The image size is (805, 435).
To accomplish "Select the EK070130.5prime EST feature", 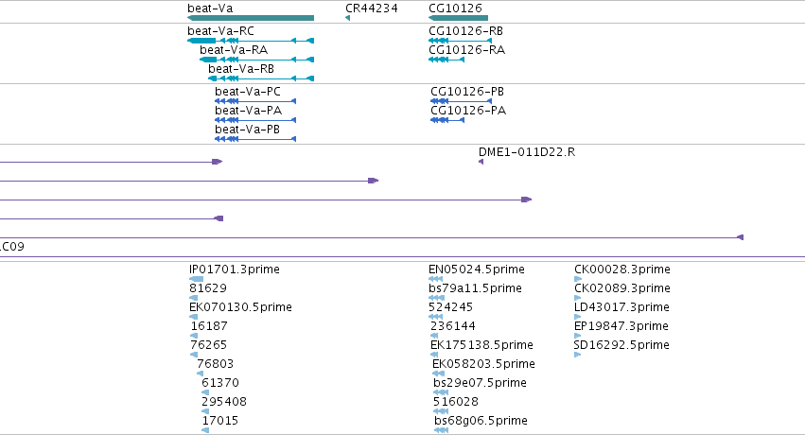I will (194, 317).
